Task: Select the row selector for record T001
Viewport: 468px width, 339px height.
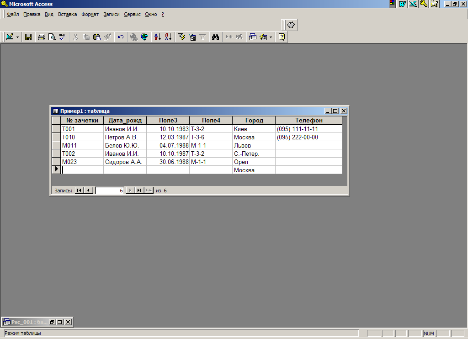Action: (56, 129)
